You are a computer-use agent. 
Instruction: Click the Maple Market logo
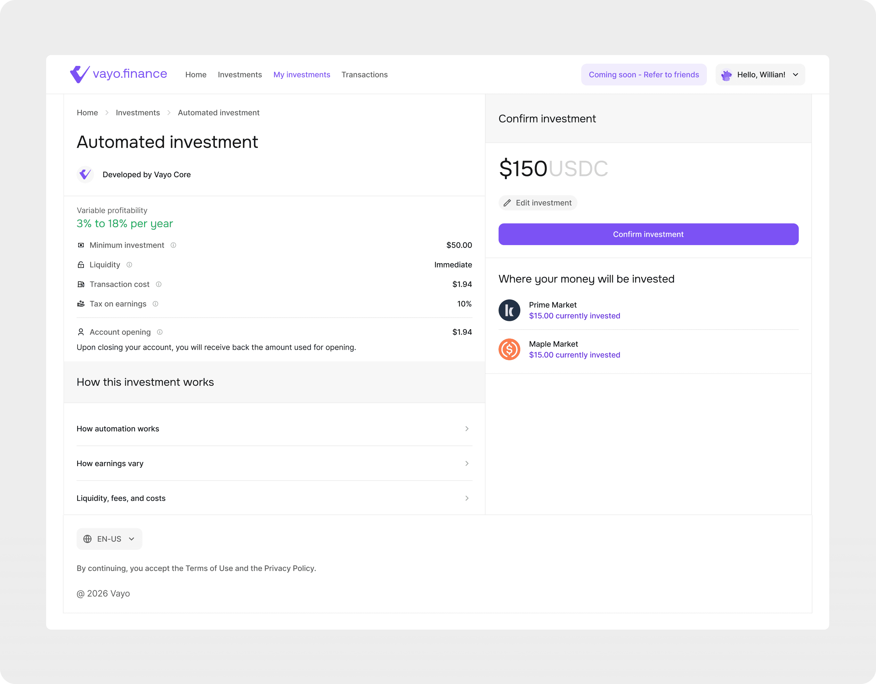pyautogui.click(x=509, y=349)
